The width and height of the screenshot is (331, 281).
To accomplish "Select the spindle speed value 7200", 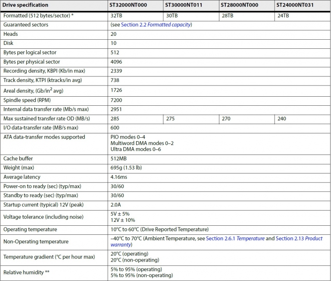I will tap(116, 100).
